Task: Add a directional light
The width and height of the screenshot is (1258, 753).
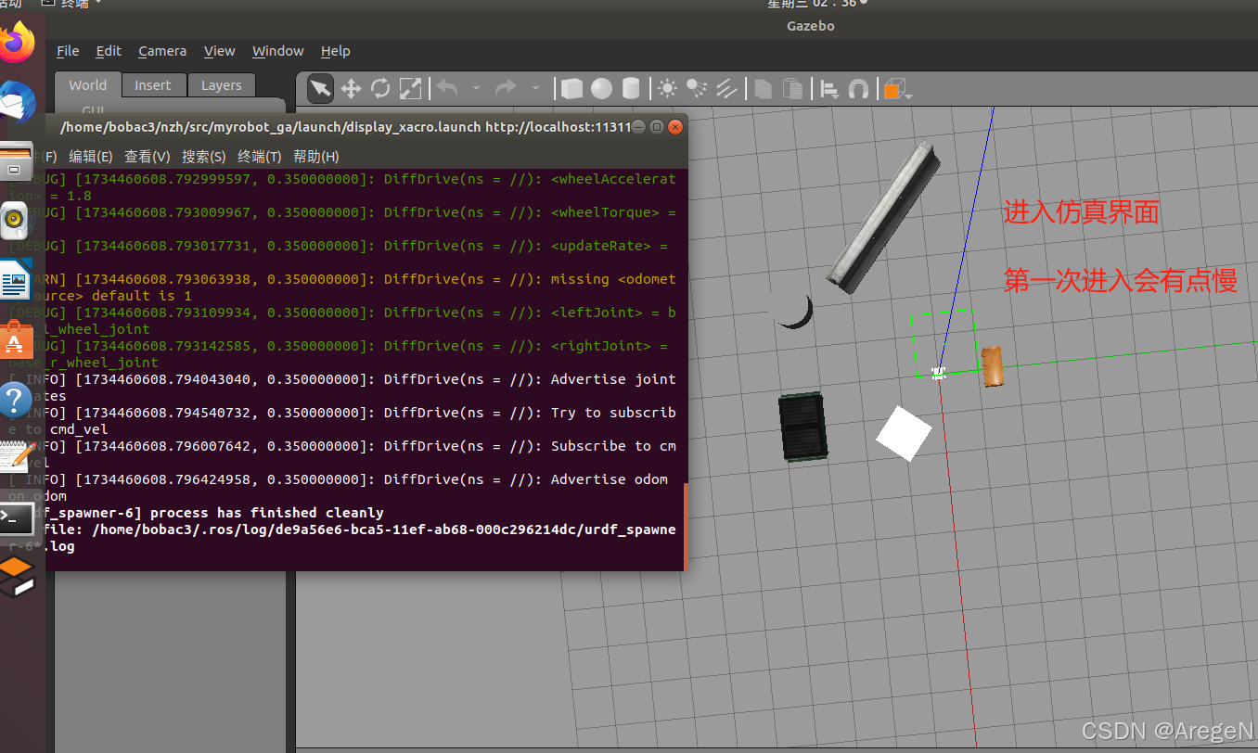Action: [726, 88]
